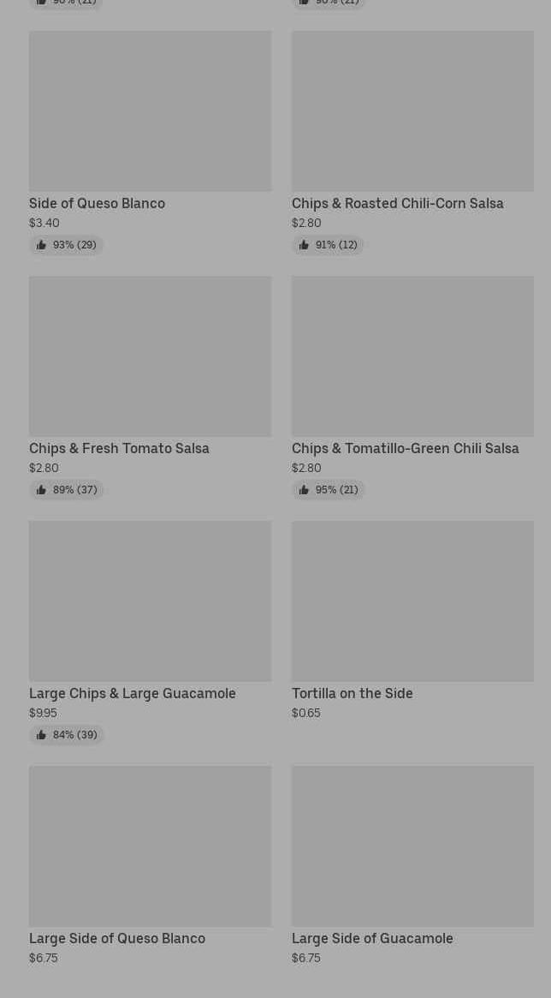The width and height of the screenshot is (551, 998).
Task: Click the "Large Side of Guacamole" title
Action: coord(372,939)
